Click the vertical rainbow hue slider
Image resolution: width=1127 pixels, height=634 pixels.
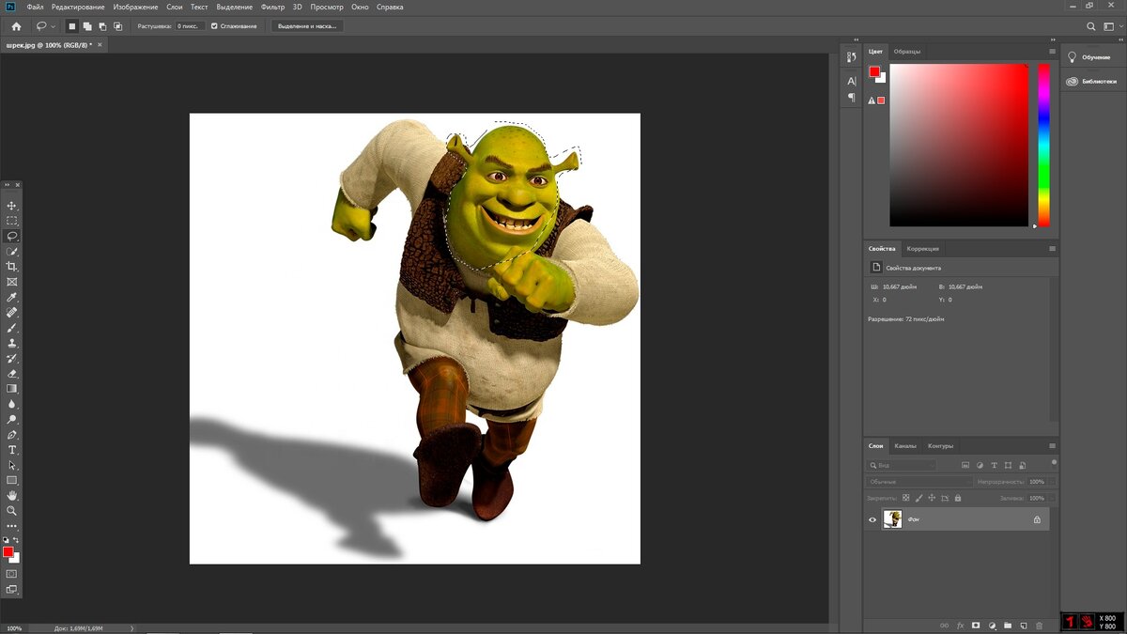pyautogui.click(x=1043, y=146)
